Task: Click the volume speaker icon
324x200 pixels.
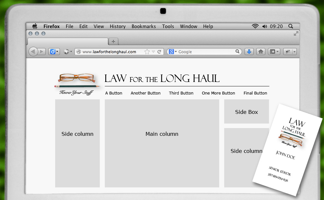Action: 264,26
